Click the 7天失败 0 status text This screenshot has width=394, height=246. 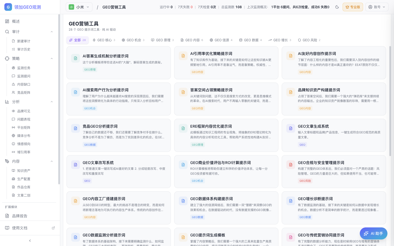(185, 7)
